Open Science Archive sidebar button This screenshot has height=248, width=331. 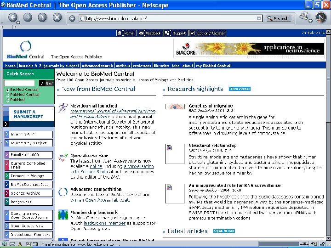pos(29,193)
